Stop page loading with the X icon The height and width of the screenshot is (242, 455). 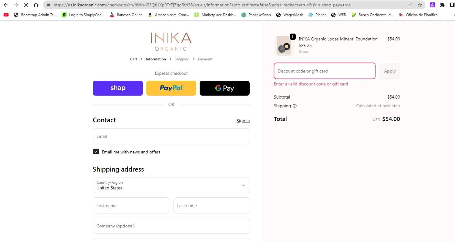[x=26, y=5]
